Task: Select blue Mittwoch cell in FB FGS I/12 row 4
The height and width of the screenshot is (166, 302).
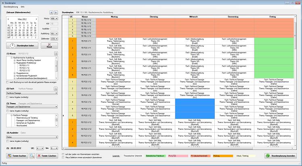Action: [195, 102]
